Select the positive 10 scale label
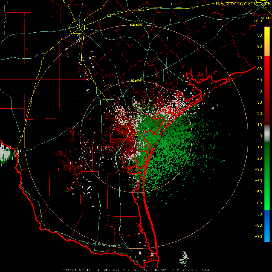The height and width of the screenshot is (272, 272). [x=260, y=125]
